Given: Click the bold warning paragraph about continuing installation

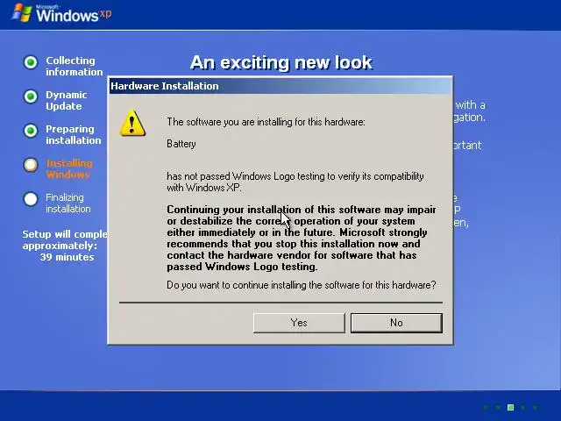Looking at the screenshot, I should pos(302,238).
